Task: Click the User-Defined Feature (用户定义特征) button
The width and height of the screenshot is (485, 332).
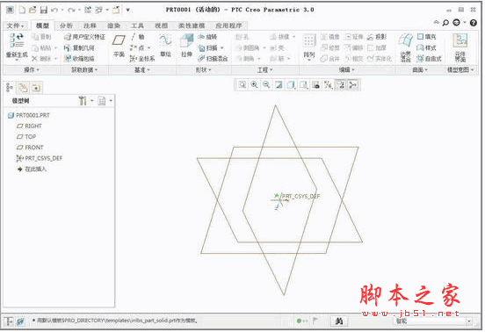Action: pos(84,37)
